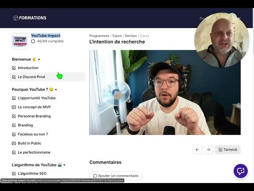The width and height of the screenshot is (254, 191).
Task: Go to the first Cours breadcrumb link
Action: coord(117,36)
